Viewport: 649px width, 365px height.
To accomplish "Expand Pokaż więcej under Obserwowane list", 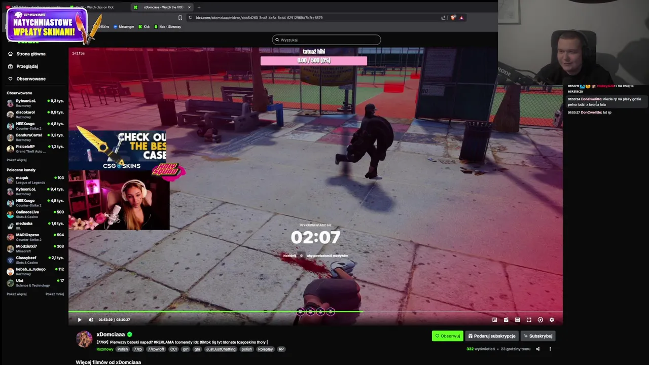I will click(16, 160).
